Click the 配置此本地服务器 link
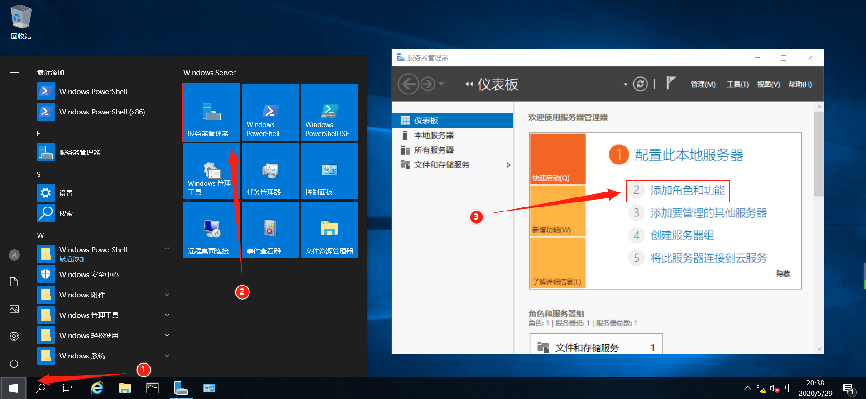866x399 pixels. [689, 155]
